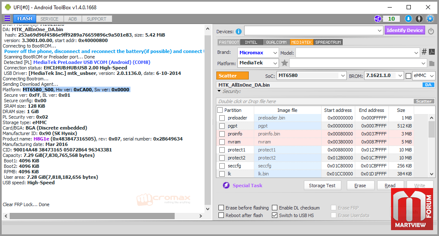
Task: Open the Brand dropdown showing Micromax
Action: tap(258, 53)
